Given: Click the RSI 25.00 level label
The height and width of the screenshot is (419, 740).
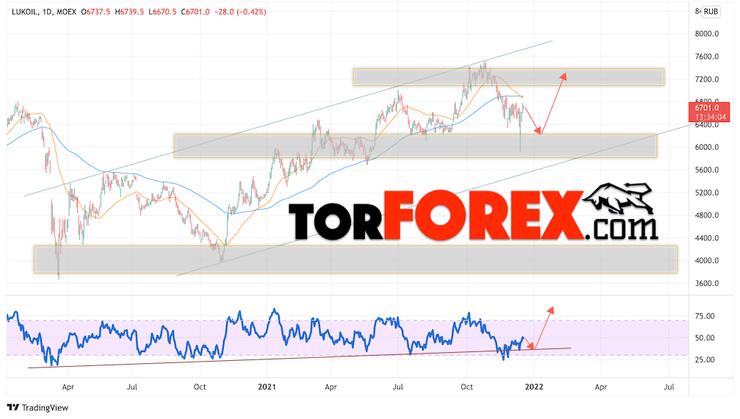Looking at the screenshot, I should pyautogui.click(x=705, y=359).
